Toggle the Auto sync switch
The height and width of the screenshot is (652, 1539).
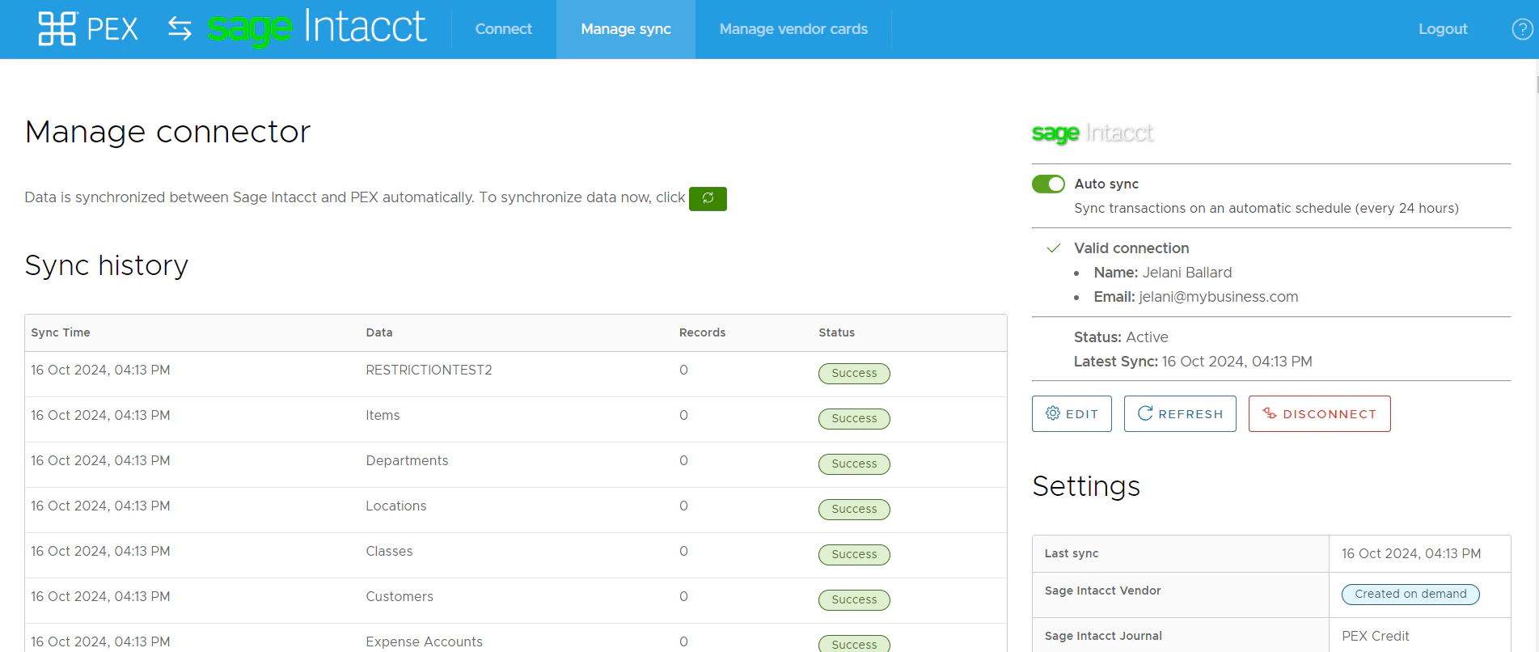pos(1048,184)
